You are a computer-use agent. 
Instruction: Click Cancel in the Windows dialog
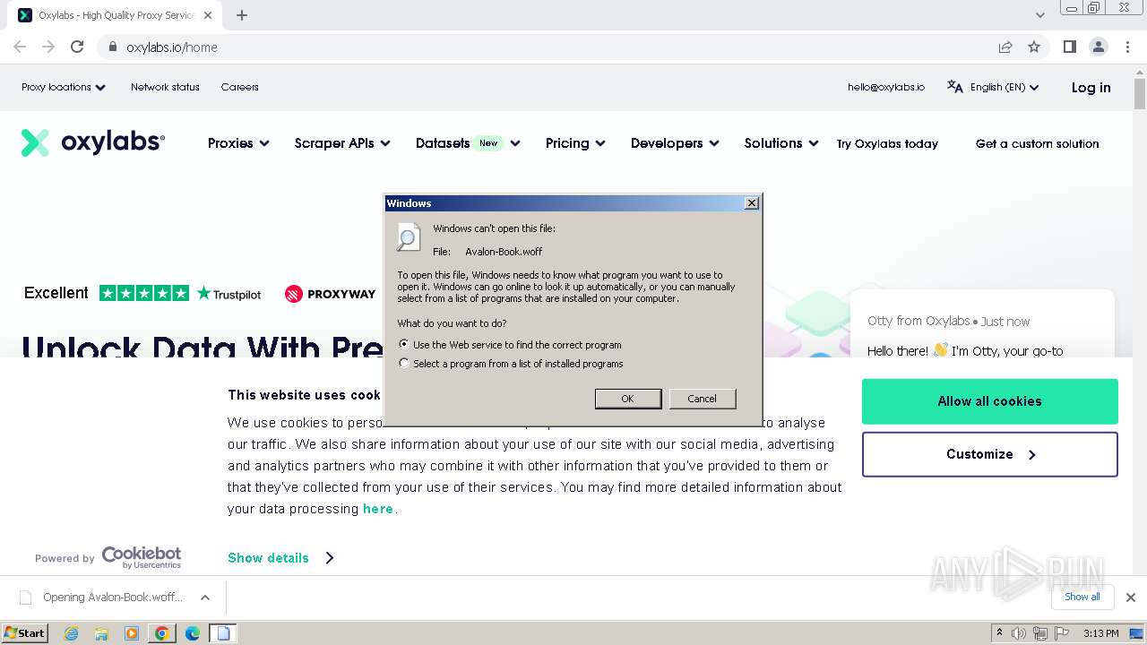(x=702, y=399)
